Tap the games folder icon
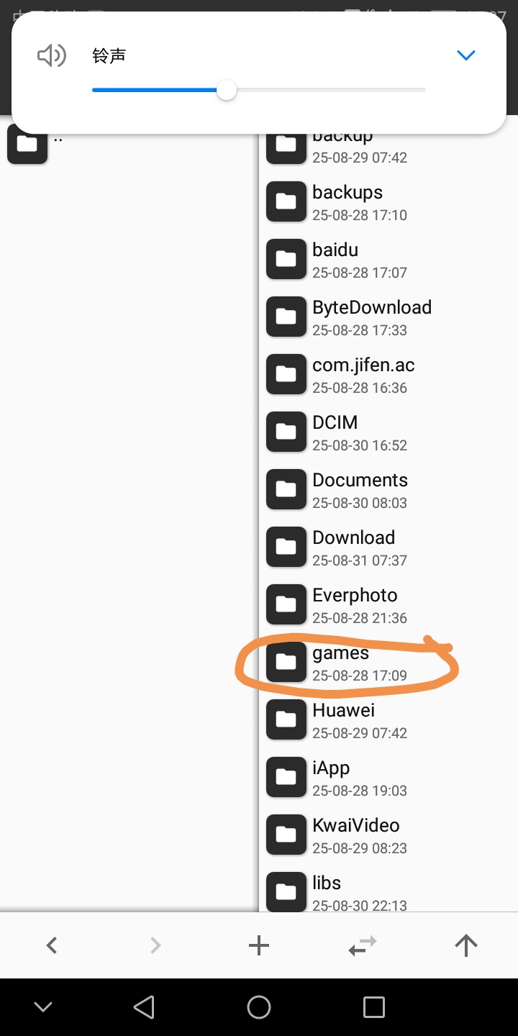The image size is (518, 1036). click(286, 661)
